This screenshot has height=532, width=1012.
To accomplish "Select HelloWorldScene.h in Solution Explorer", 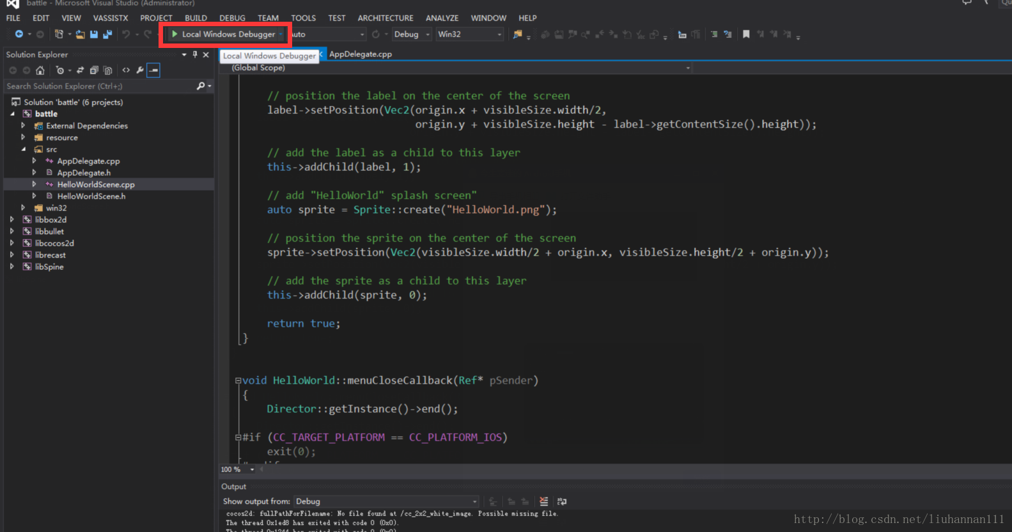I will [x=91, y=196].
